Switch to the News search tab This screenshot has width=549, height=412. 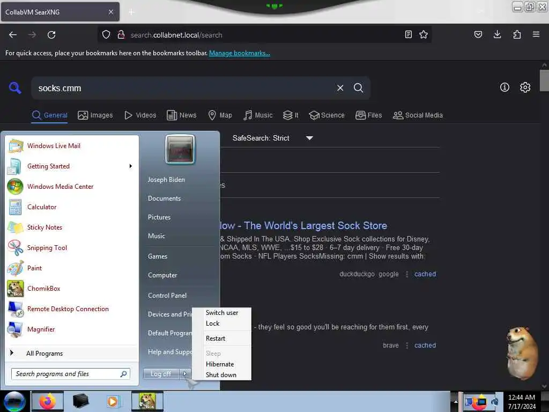(x=181, y=115)
